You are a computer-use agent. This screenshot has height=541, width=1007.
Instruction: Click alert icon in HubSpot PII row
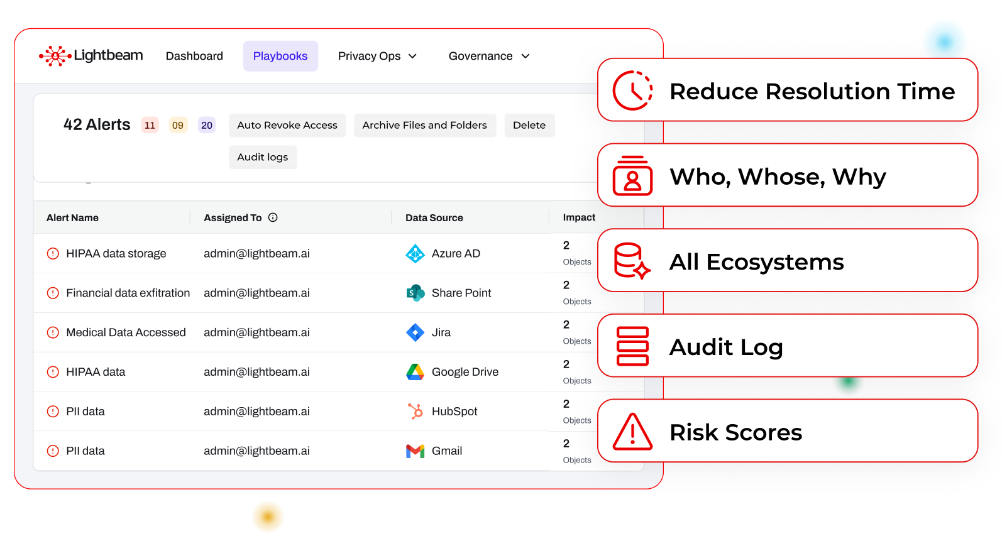(53, 412)
